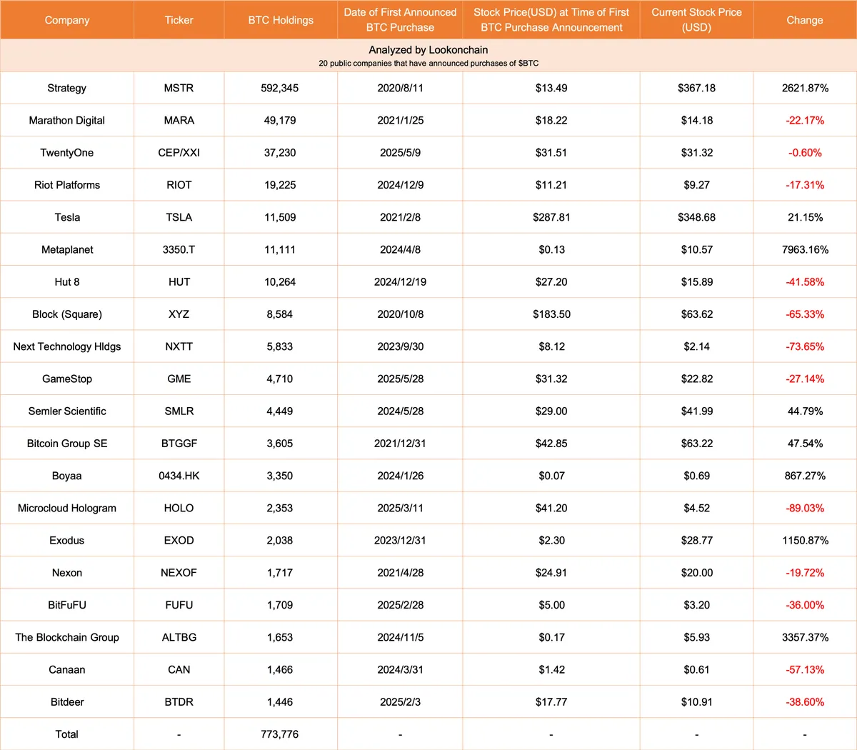
Task: Select the Canaan company cell
Action: [x=67, y=670]
